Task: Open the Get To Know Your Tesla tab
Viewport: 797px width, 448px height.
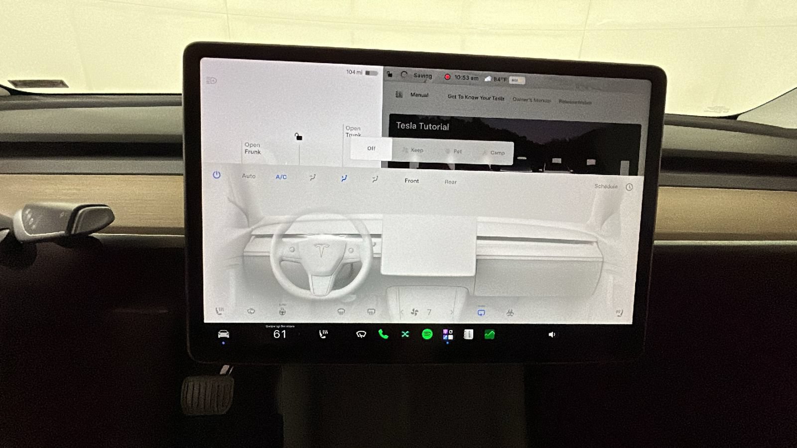Action: click(476, 98)
